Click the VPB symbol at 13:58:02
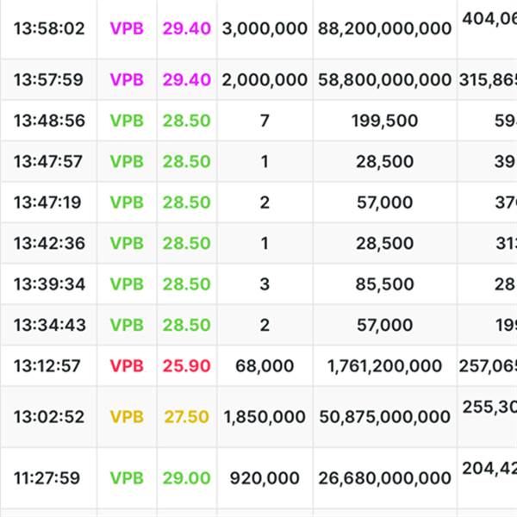Image resolution: width=517 pixels, height=517 pixels. pyautogui.click(x=127, y=28)
